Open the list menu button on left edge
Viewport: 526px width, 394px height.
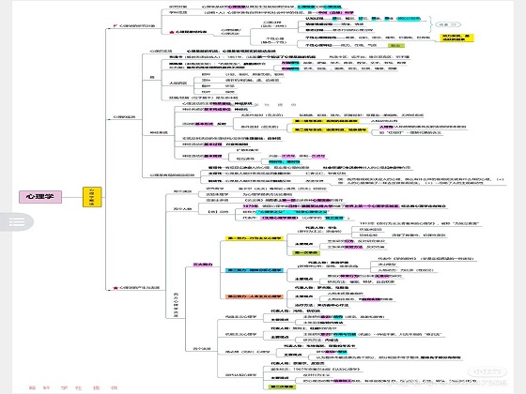(17, 221)
